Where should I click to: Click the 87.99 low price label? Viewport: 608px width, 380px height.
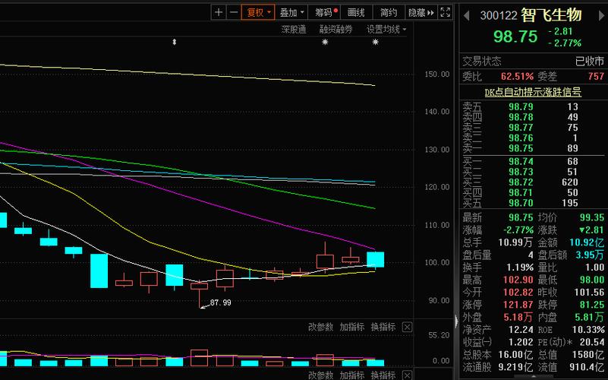point(220,302)
